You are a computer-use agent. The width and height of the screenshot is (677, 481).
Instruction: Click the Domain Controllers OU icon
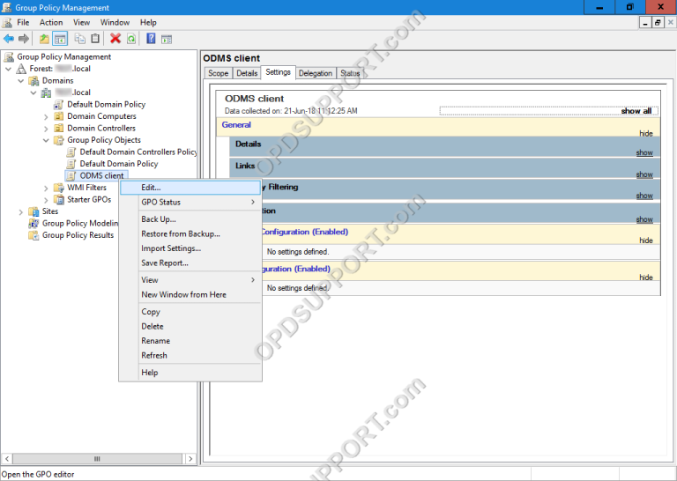59,128
